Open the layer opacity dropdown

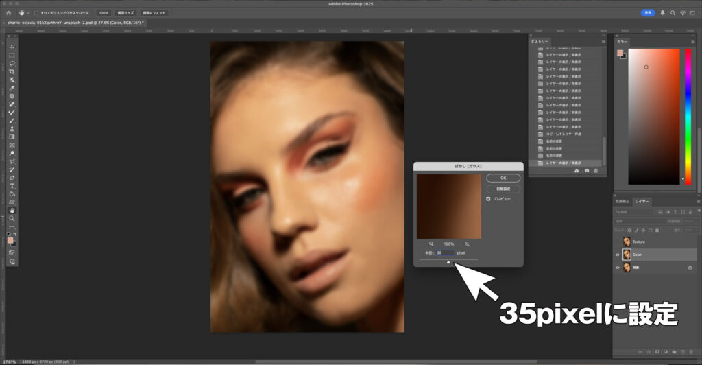click(x=691, y=221)
